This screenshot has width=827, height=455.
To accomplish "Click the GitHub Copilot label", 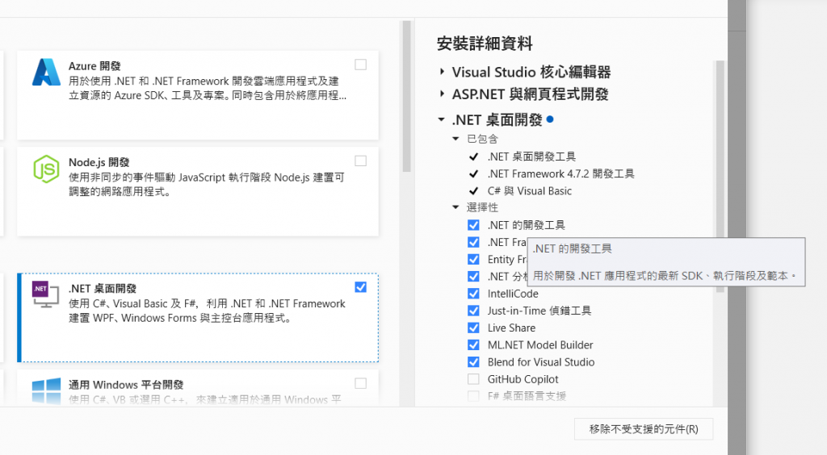I will point(523,379).
